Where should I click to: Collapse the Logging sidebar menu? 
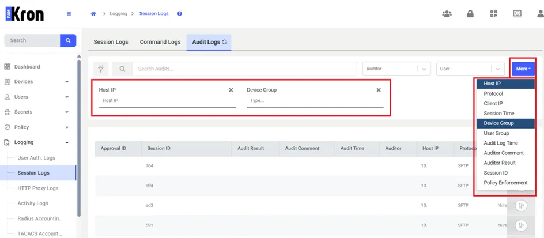(x=67, y=142)
